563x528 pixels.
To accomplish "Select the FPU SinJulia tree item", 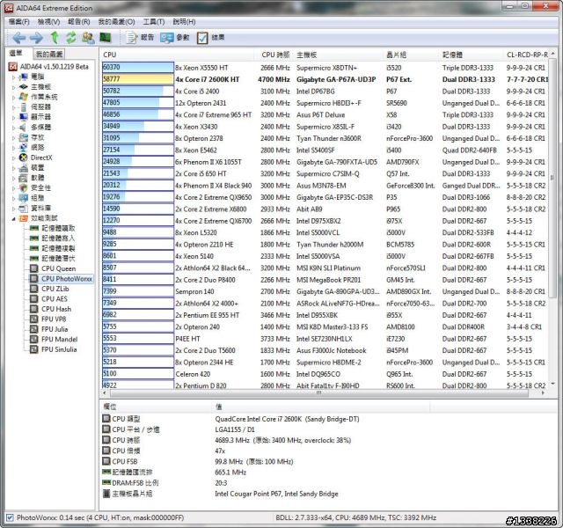I will [59, 349].
